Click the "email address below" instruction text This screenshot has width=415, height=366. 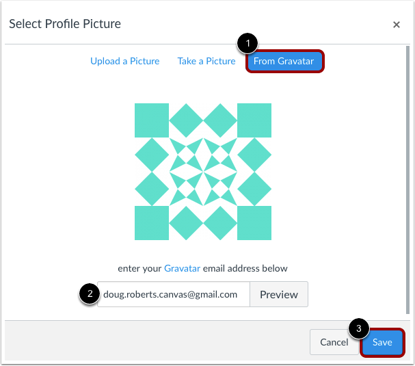click(x=245, y=268)
